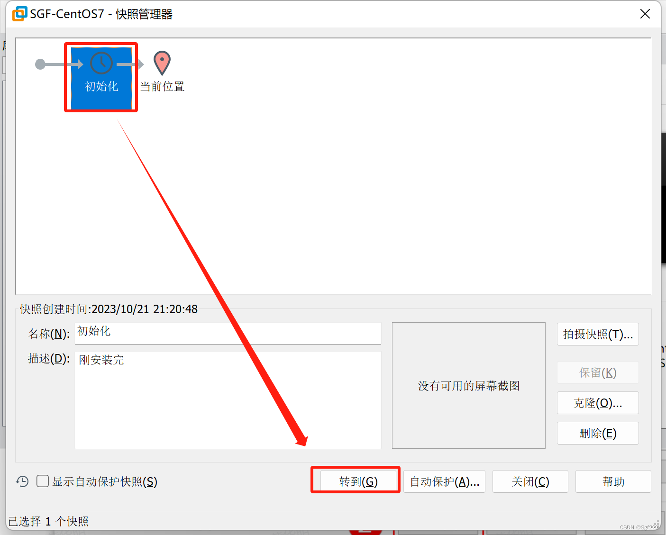Click the VMware logo in title bar
Viewport: 666px width, 535px height.
point(19,14)
